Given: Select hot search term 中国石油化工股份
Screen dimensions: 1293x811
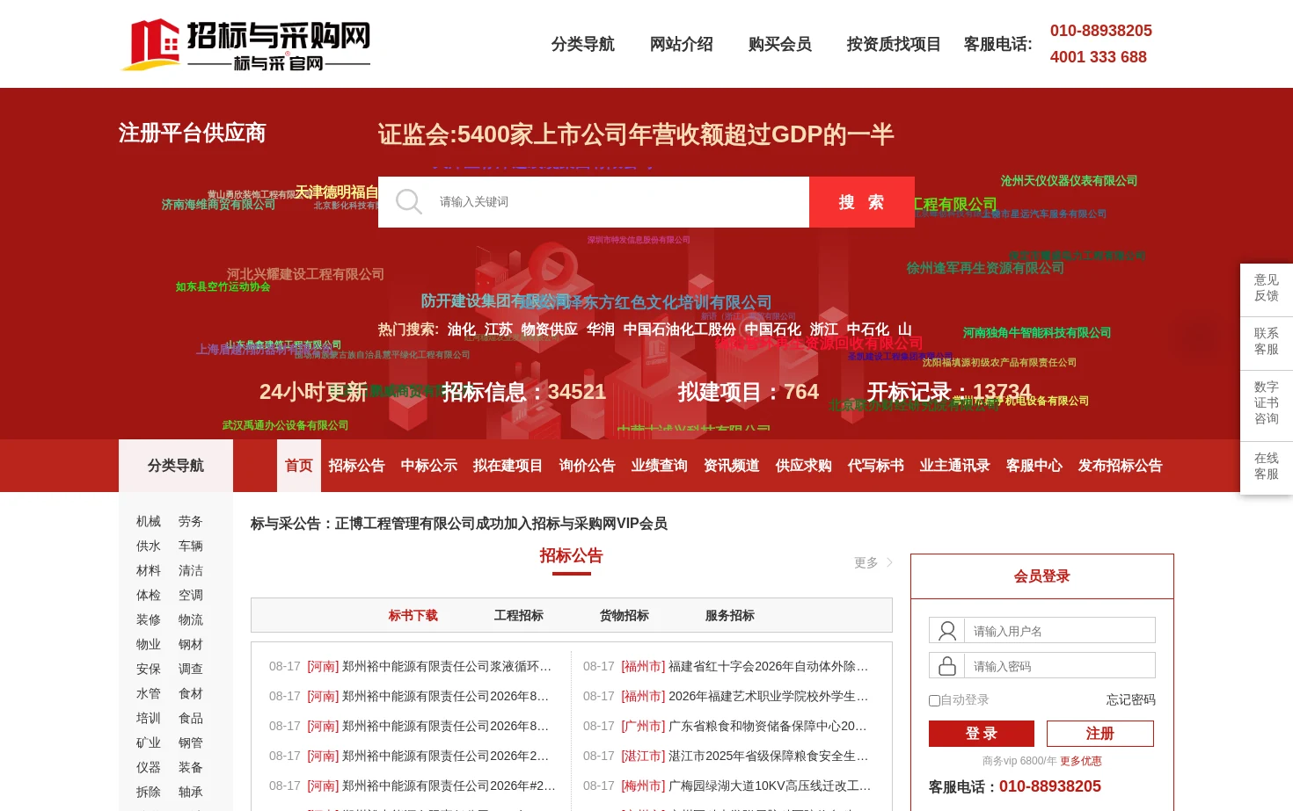Looking at the screenshot, I should [x=680, y=329].
